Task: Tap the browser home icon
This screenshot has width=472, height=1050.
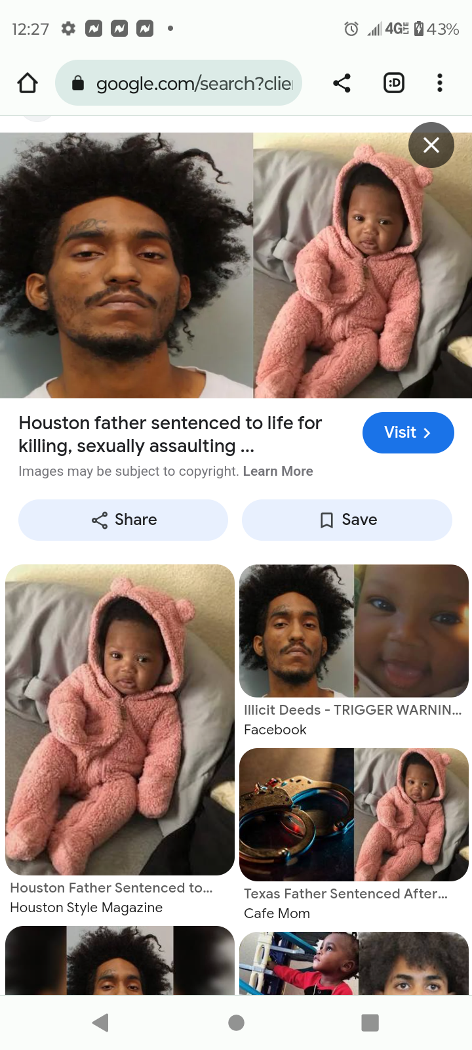Action: click(x=28, y=83)
